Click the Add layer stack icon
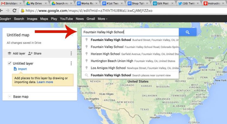227x124 pixels. 10,53
